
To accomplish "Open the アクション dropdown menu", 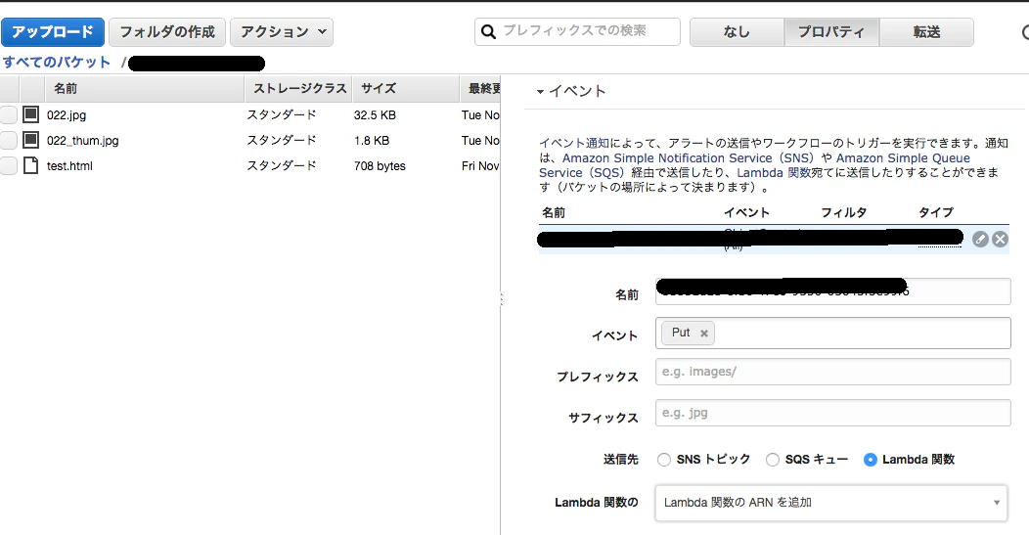I will click(282, 32).
